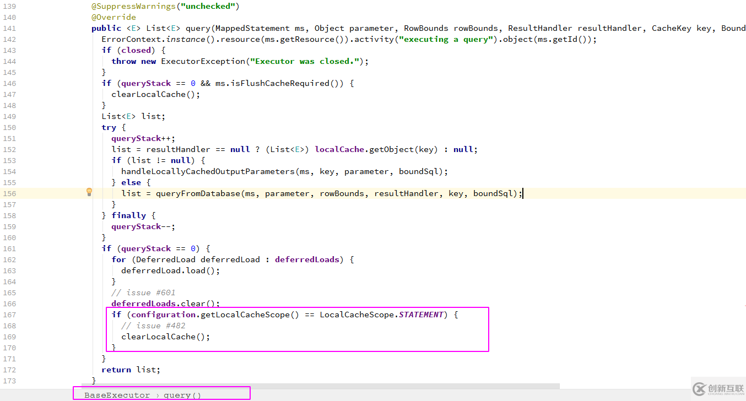Click localCache.getObject(key) expression
Screen dimensions: 746x401
point(376,149)
